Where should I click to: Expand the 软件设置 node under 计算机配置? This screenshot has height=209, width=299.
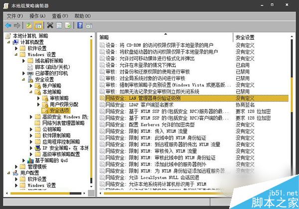(16, 48)
